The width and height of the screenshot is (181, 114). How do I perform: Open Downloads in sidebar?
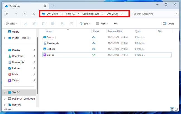[18, 56]
